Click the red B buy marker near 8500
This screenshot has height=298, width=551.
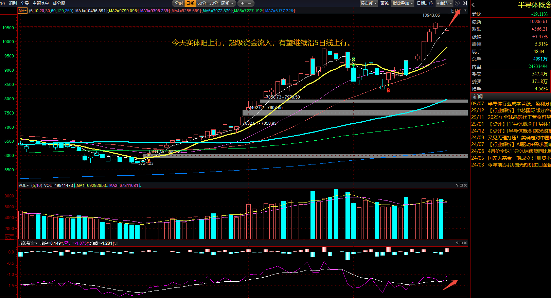pos(388,90)
